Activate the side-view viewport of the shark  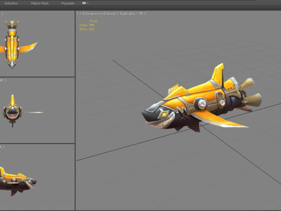[x=37, y=177]
